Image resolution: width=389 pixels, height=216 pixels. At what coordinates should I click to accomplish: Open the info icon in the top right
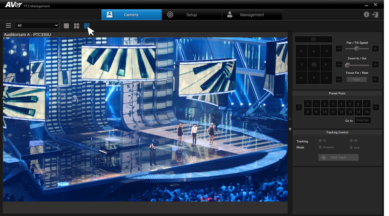366,14
